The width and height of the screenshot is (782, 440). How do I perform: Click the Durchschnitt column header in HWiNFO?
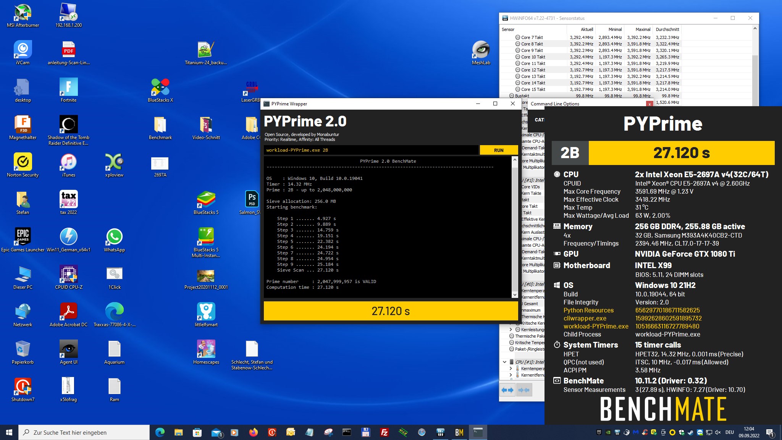(667, 29)
